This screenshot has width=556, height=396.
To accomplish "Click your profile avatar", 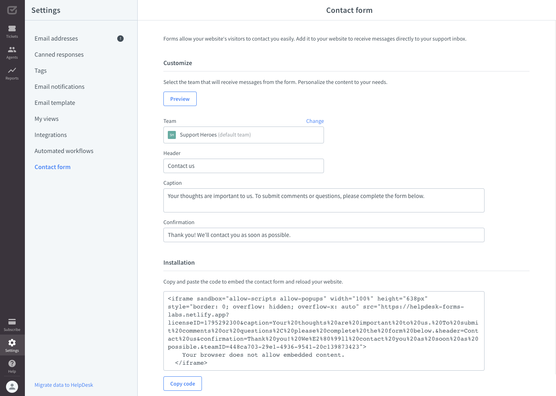I will point(12,387).
